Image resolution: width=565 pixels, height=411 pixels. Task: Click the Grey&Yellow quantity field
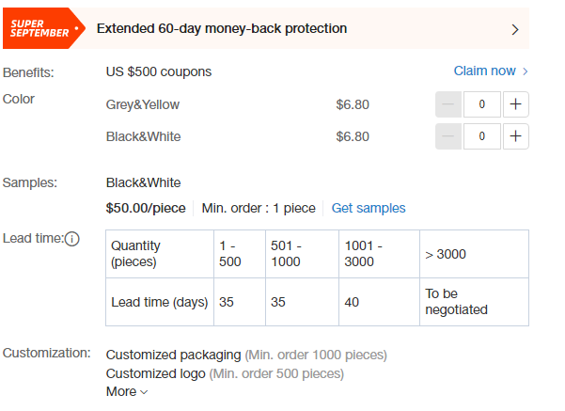(x=481, y=104)
